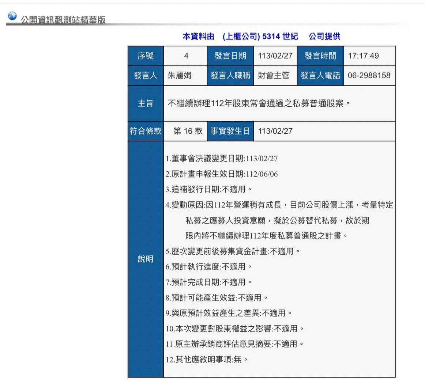Select line 2.原計畫申報生效日期:112/06/06
The image size is (425, 380).
coord(222,174)
